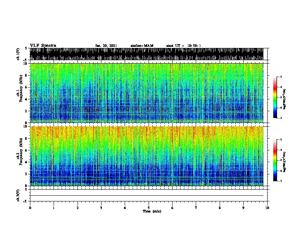The image size is (301, 233).
Task: Click the ch.1(V) waveform panel
Action: tap(147, 54)
